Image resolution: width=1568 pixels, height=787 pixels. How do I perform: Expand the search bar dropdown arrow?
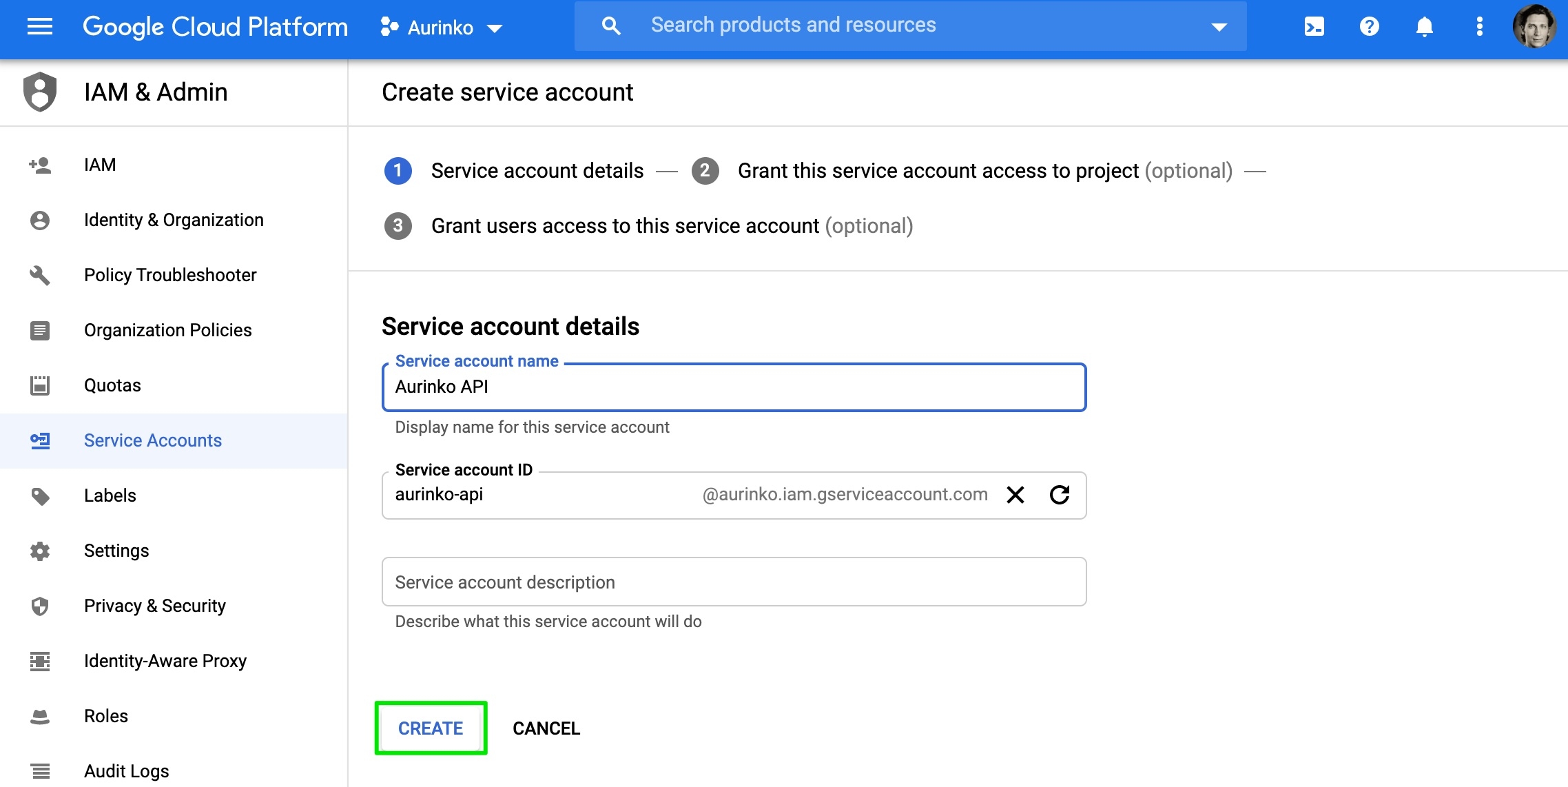click(1219, 27)
